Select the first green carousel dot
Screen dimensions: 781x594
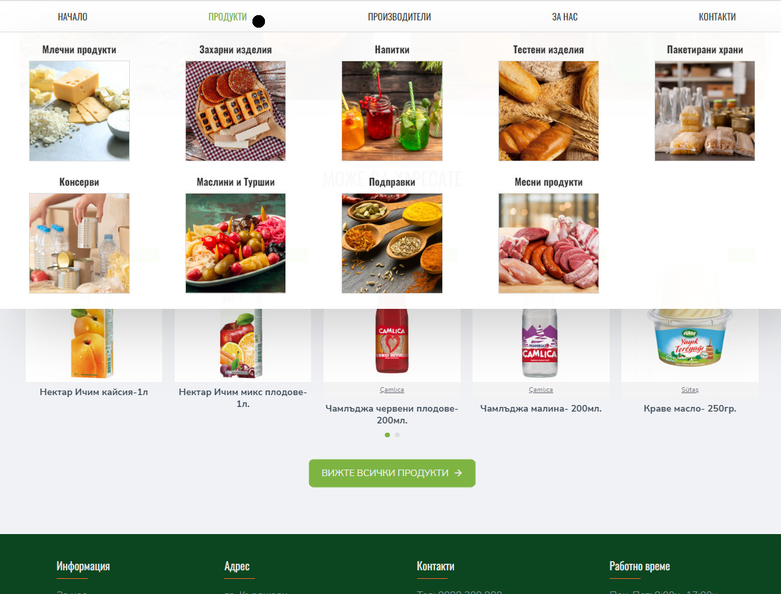pyautogui.click(x=387, y=435)
